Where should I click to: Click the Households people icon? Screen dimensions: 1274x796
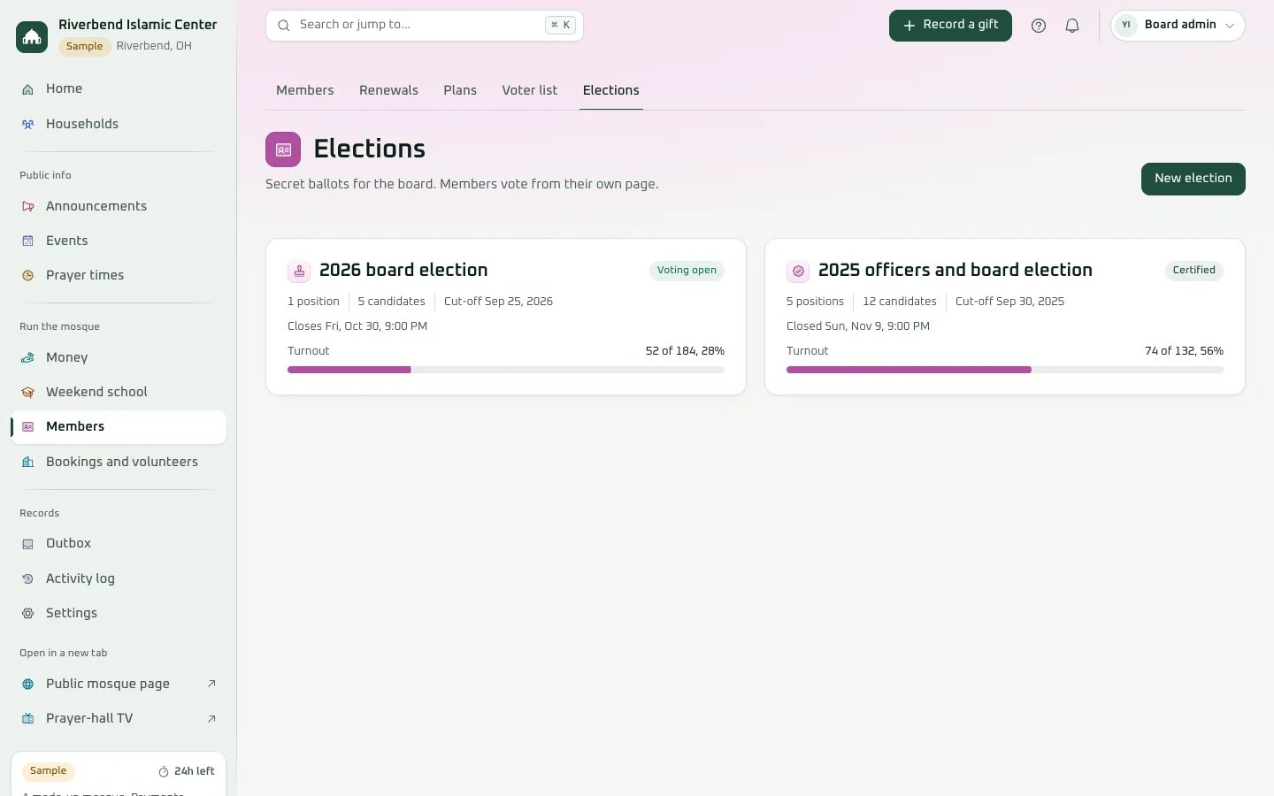point(27,125)
